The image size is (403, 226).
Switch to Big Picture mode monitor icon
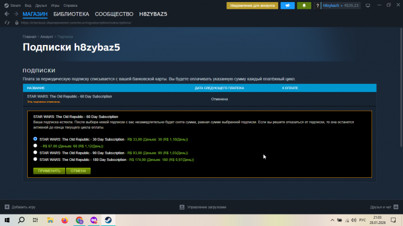coord(368,5)
